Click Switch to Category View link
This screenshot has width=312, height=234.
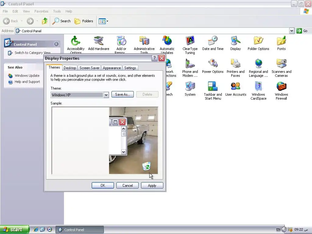coord(32,53)
